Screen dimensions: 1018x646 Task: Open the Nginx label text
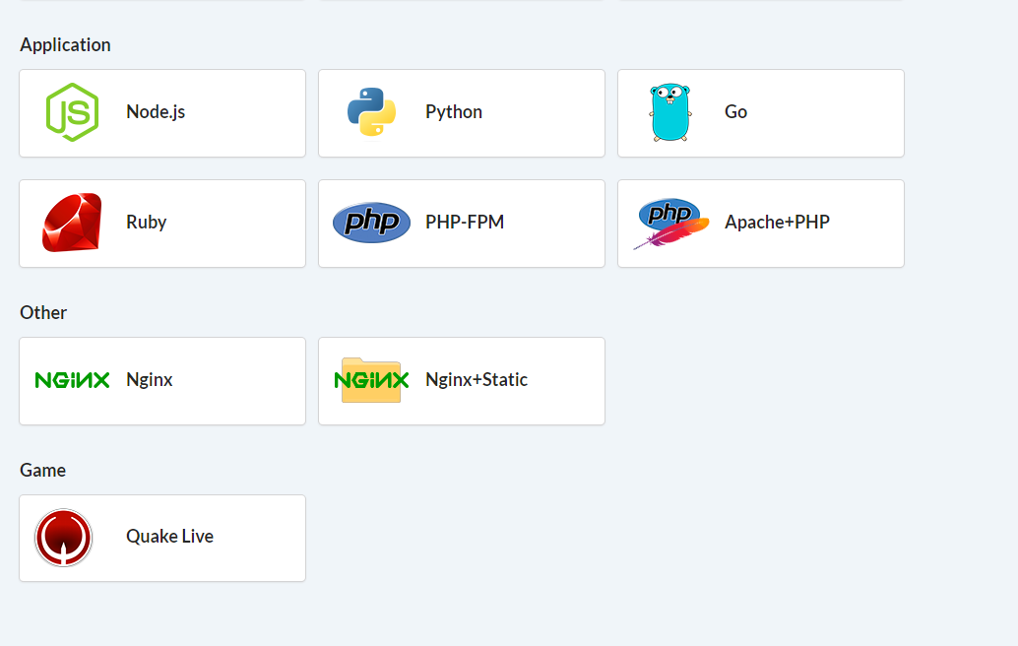click(x=150, y=380)
